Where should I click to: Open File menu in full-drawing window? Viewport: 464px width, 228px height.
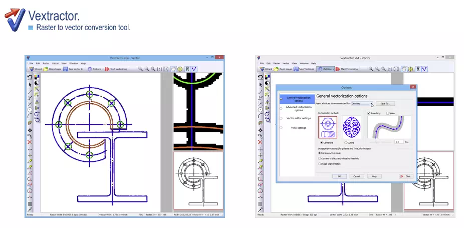[31, 63]
